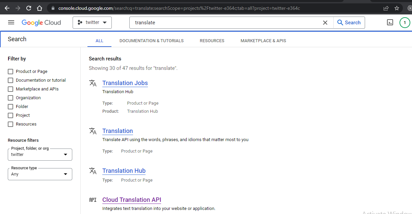Click translate icon beside Translation Jobs
Image resolution: width=412 pixels, height=214 pixels.
[x=93, y=83]
